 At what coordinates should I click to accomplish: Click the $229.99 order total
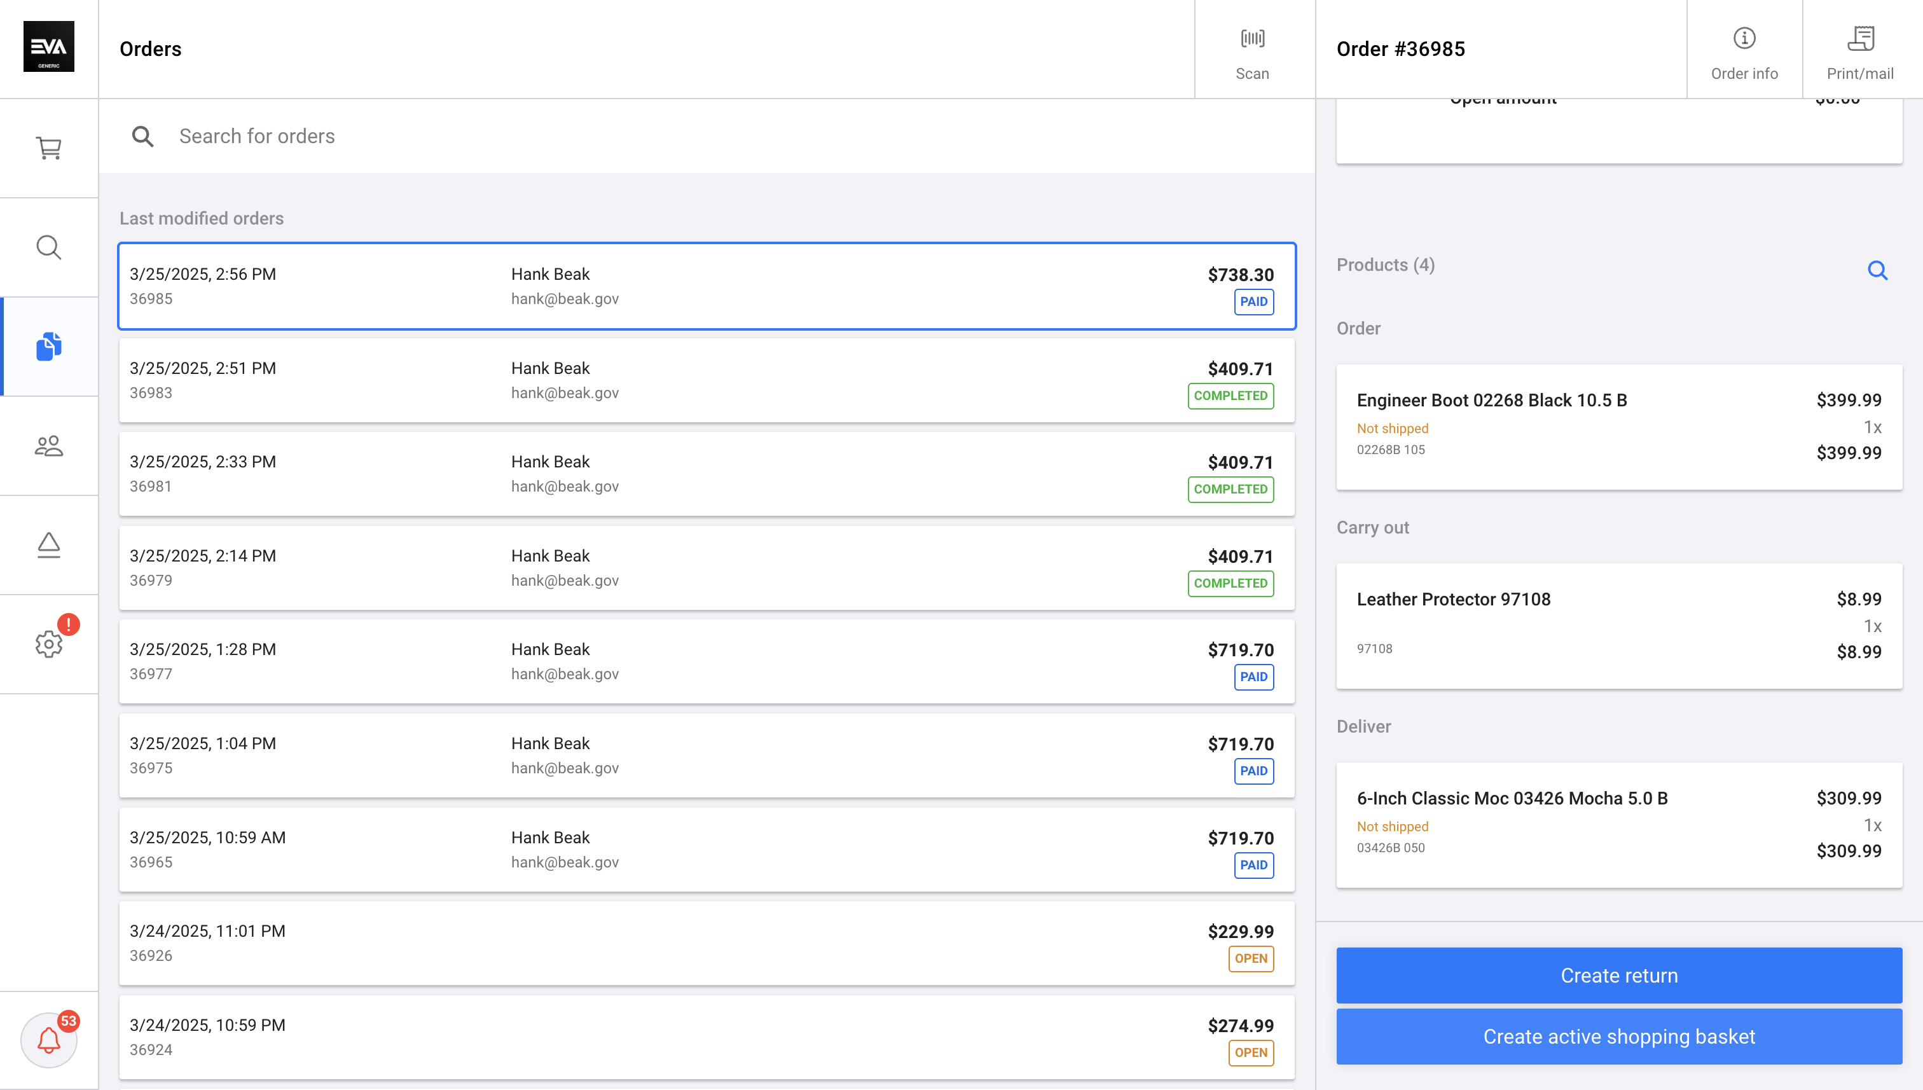coord(1240,931)
